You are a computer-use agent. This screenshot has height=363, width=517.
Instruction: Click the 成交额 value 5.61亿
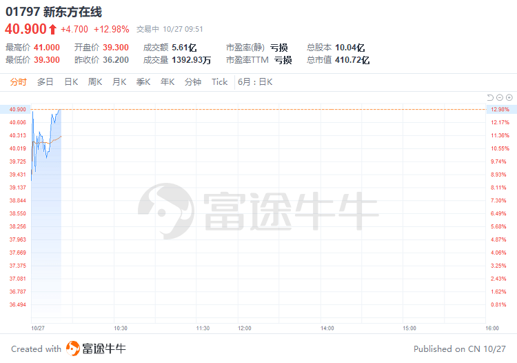pyautogui.click(x=184, y=48)
